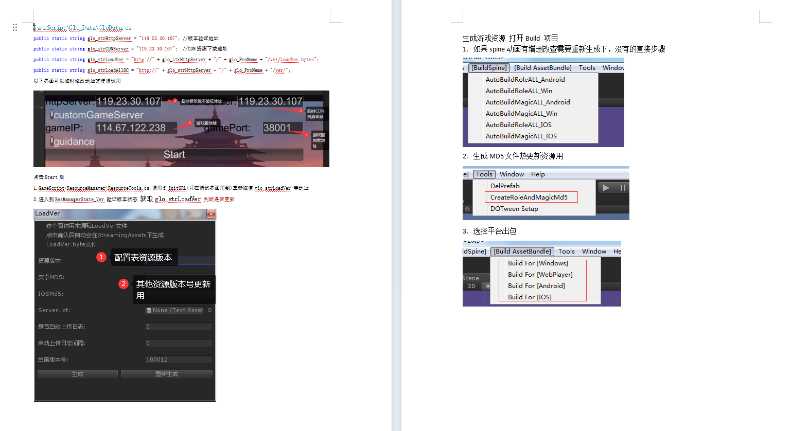The image size is (791, 431).
Task: Click the 重新生成 button
Action: (x=167, y=374)
